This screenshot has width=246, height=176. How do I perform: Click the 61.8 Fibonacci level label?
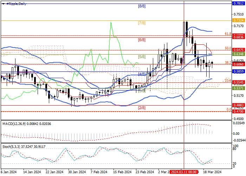click(228, 34)
